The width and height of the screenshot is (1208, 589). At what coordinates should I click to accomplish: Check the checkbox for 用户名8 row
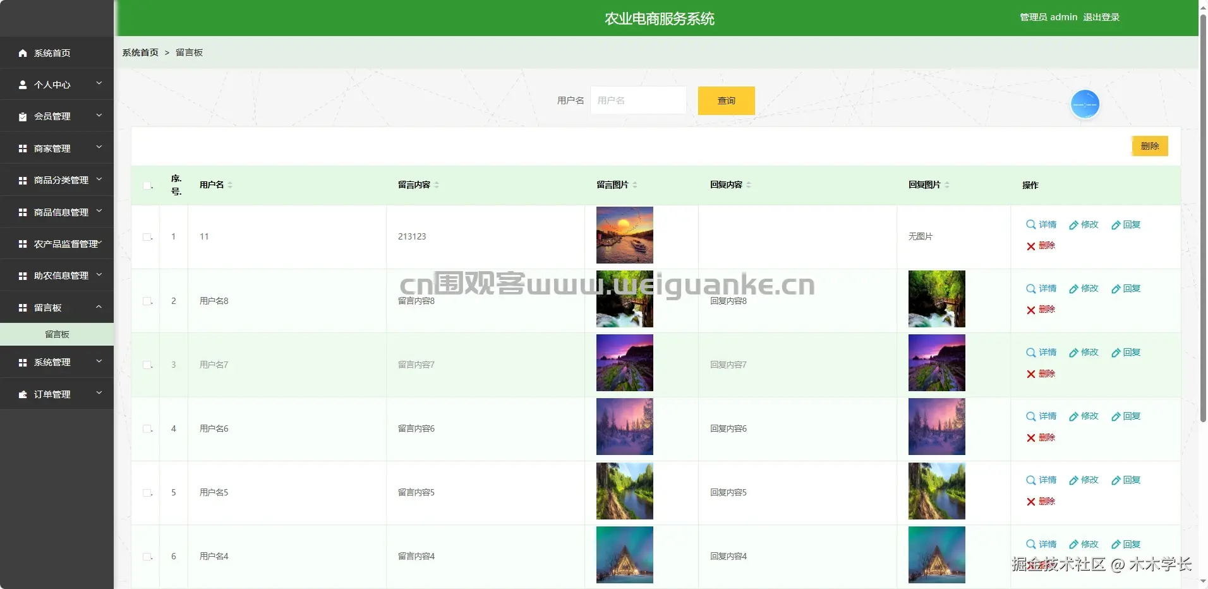click(x=146, y=301)
